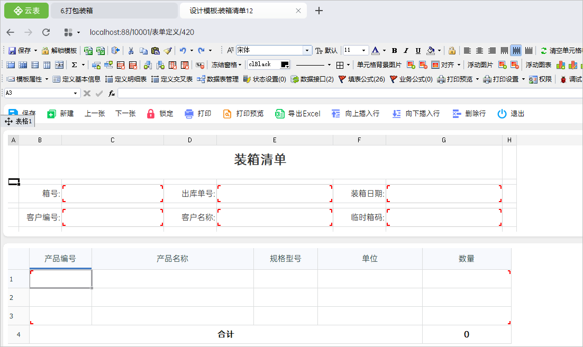583x347 pixels.
Task: Click 定义明细表 define detail table
Action: coord(126,79)
